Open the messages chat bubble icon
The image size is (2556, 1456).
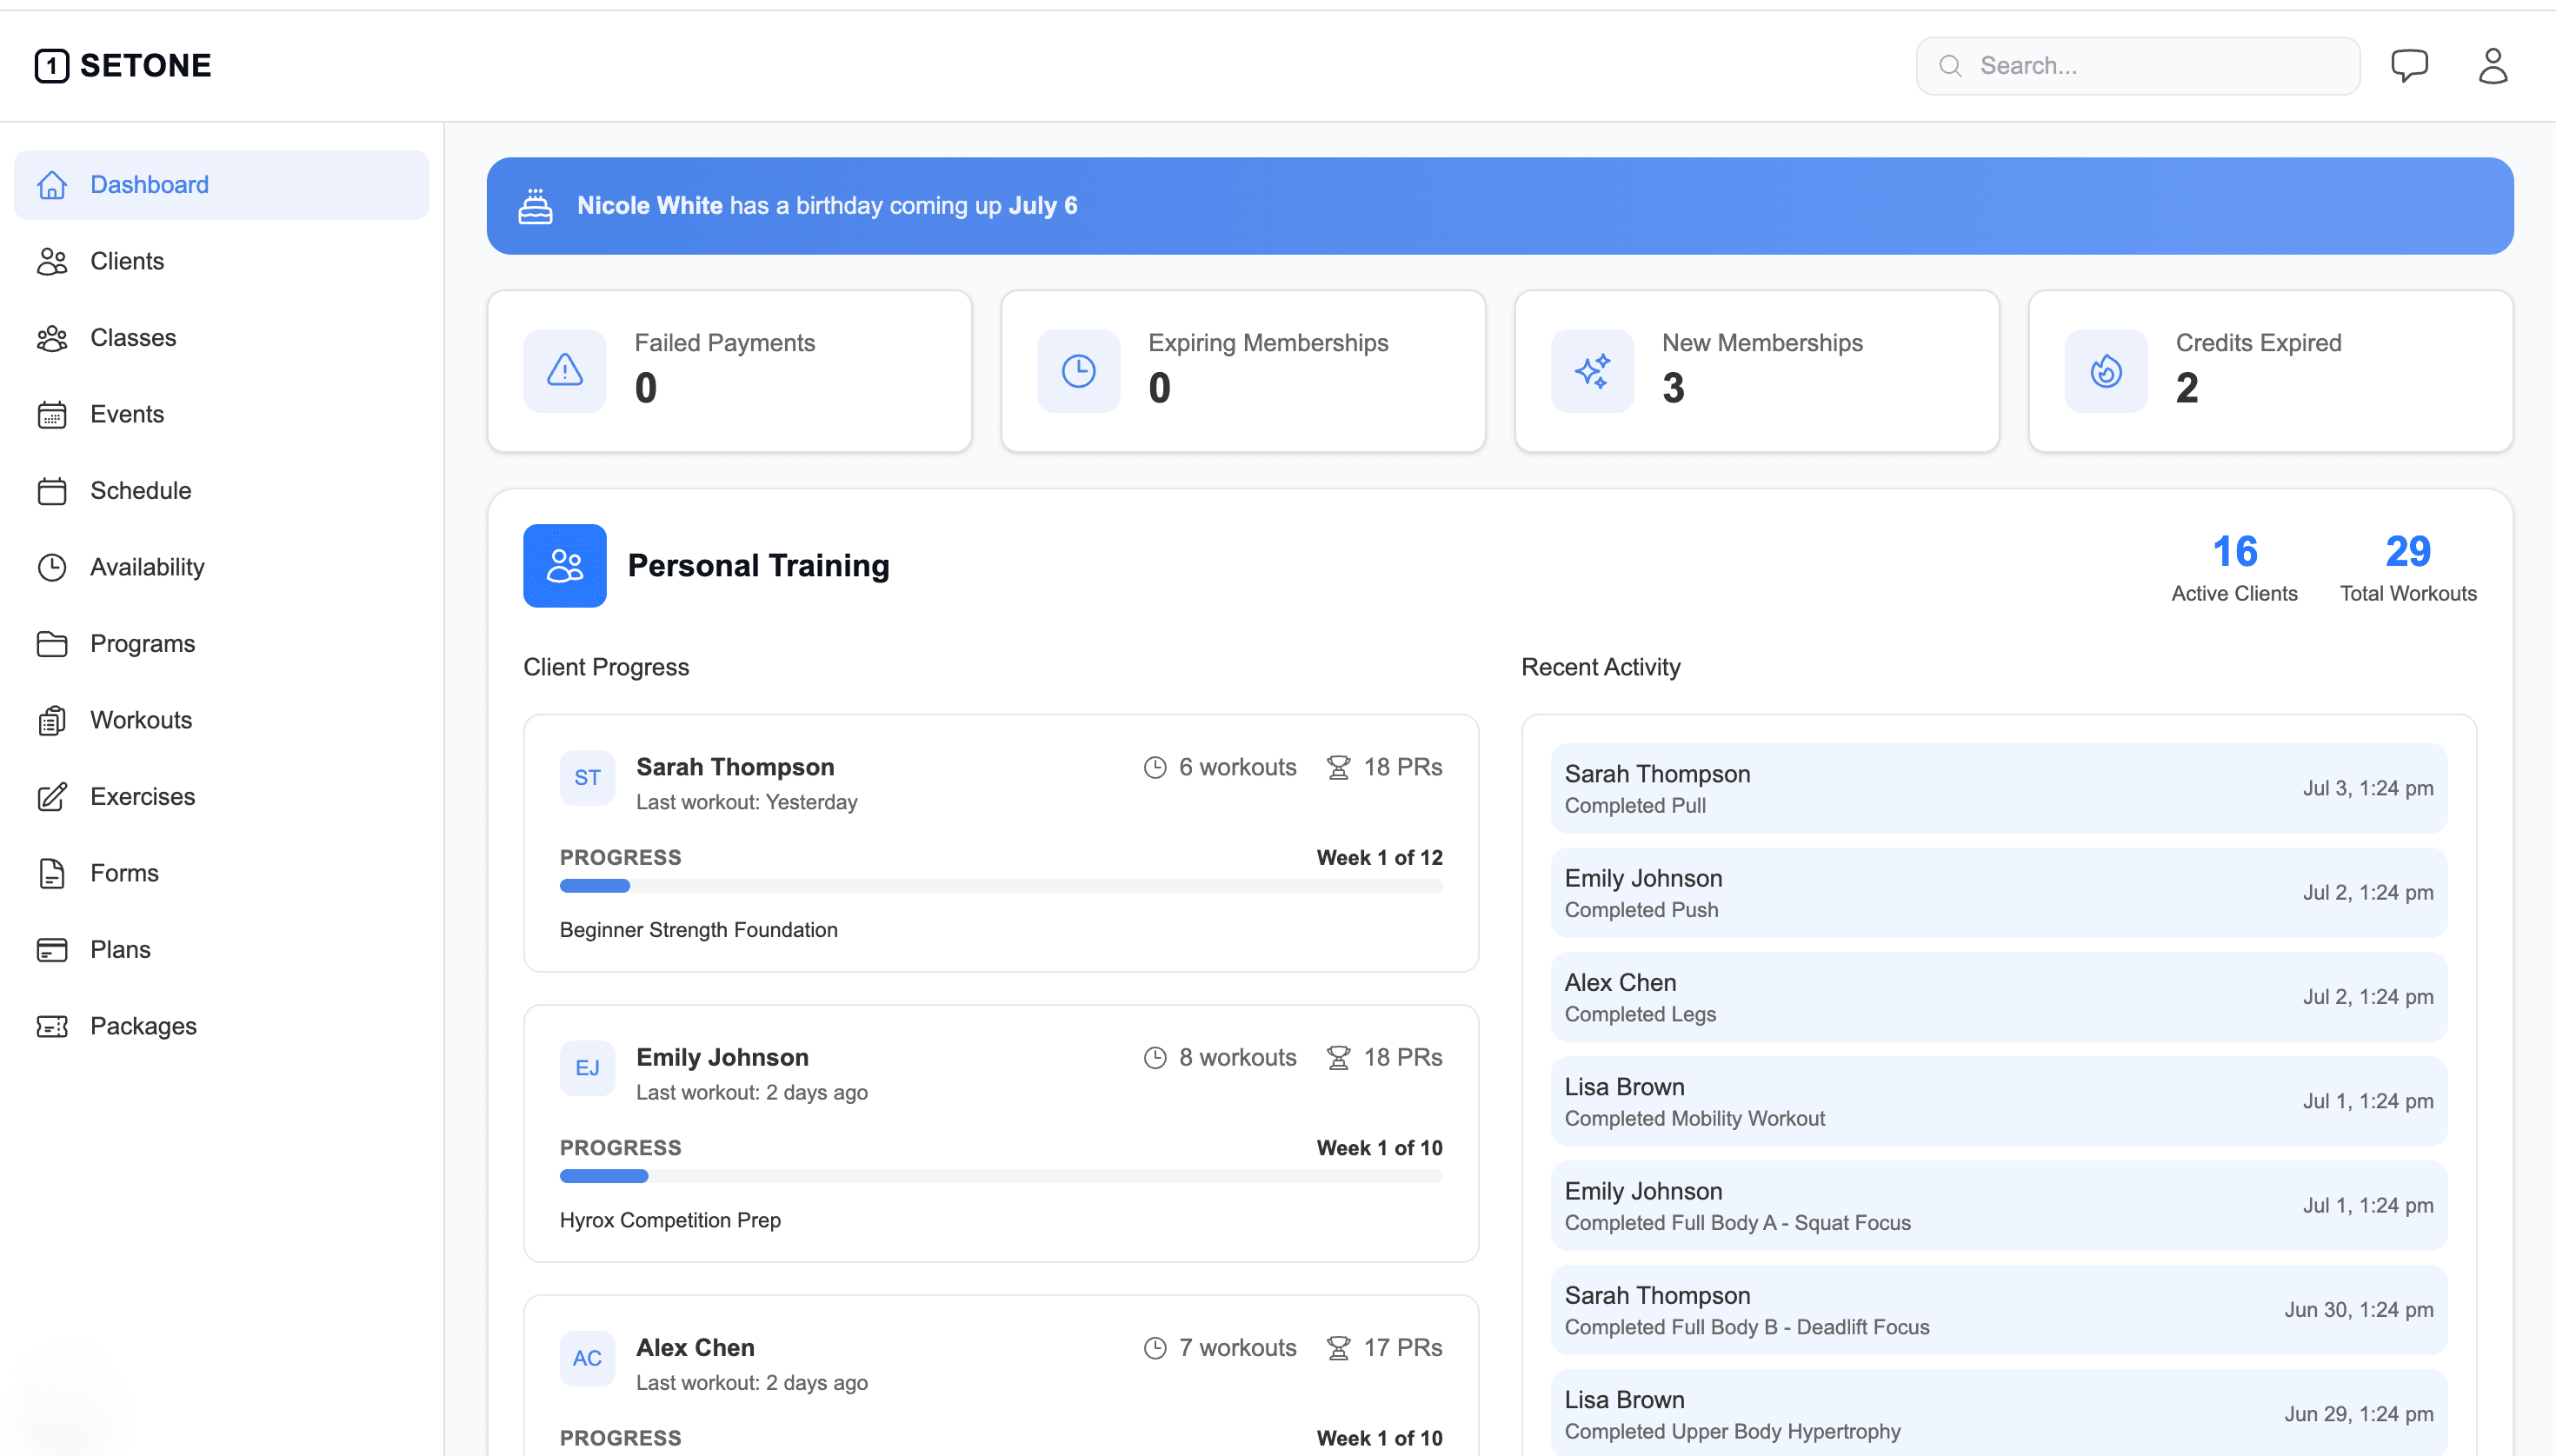coord(2409,66)
